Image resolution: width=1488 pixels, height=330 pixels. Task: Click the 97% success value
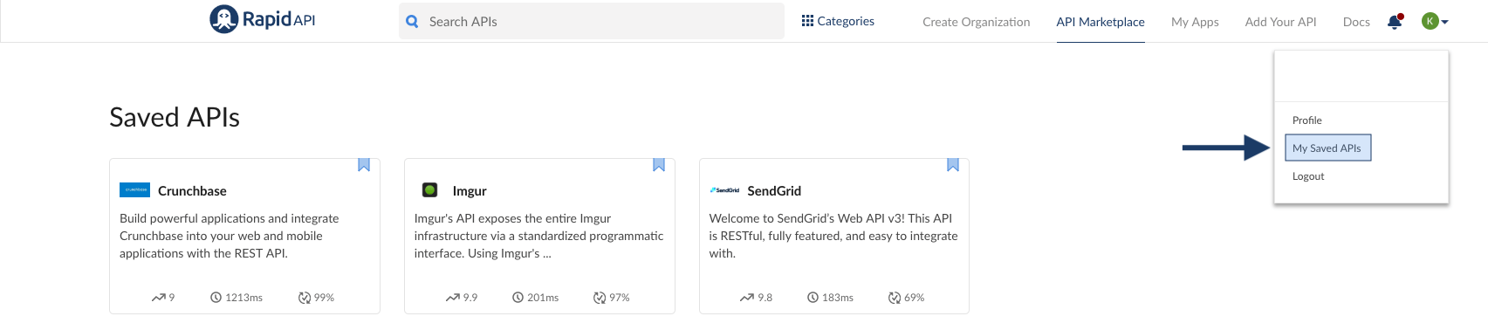point(620,298)
